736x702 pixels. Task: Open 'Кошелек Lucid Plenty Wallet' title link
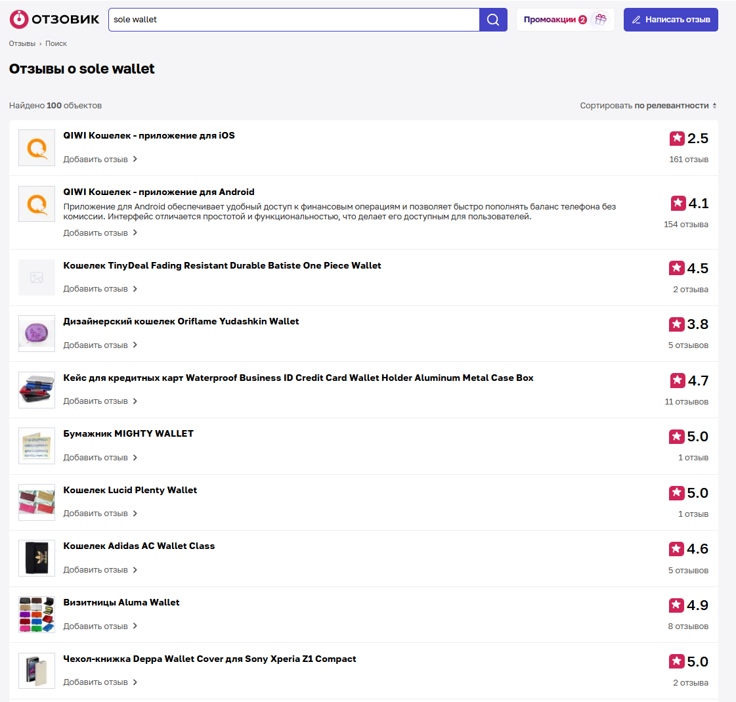coord(130,490)
